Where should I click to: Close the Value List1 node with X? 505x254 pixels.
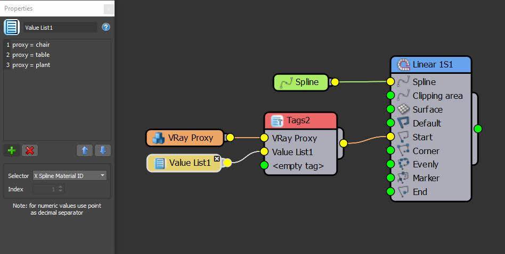[217, 158]
